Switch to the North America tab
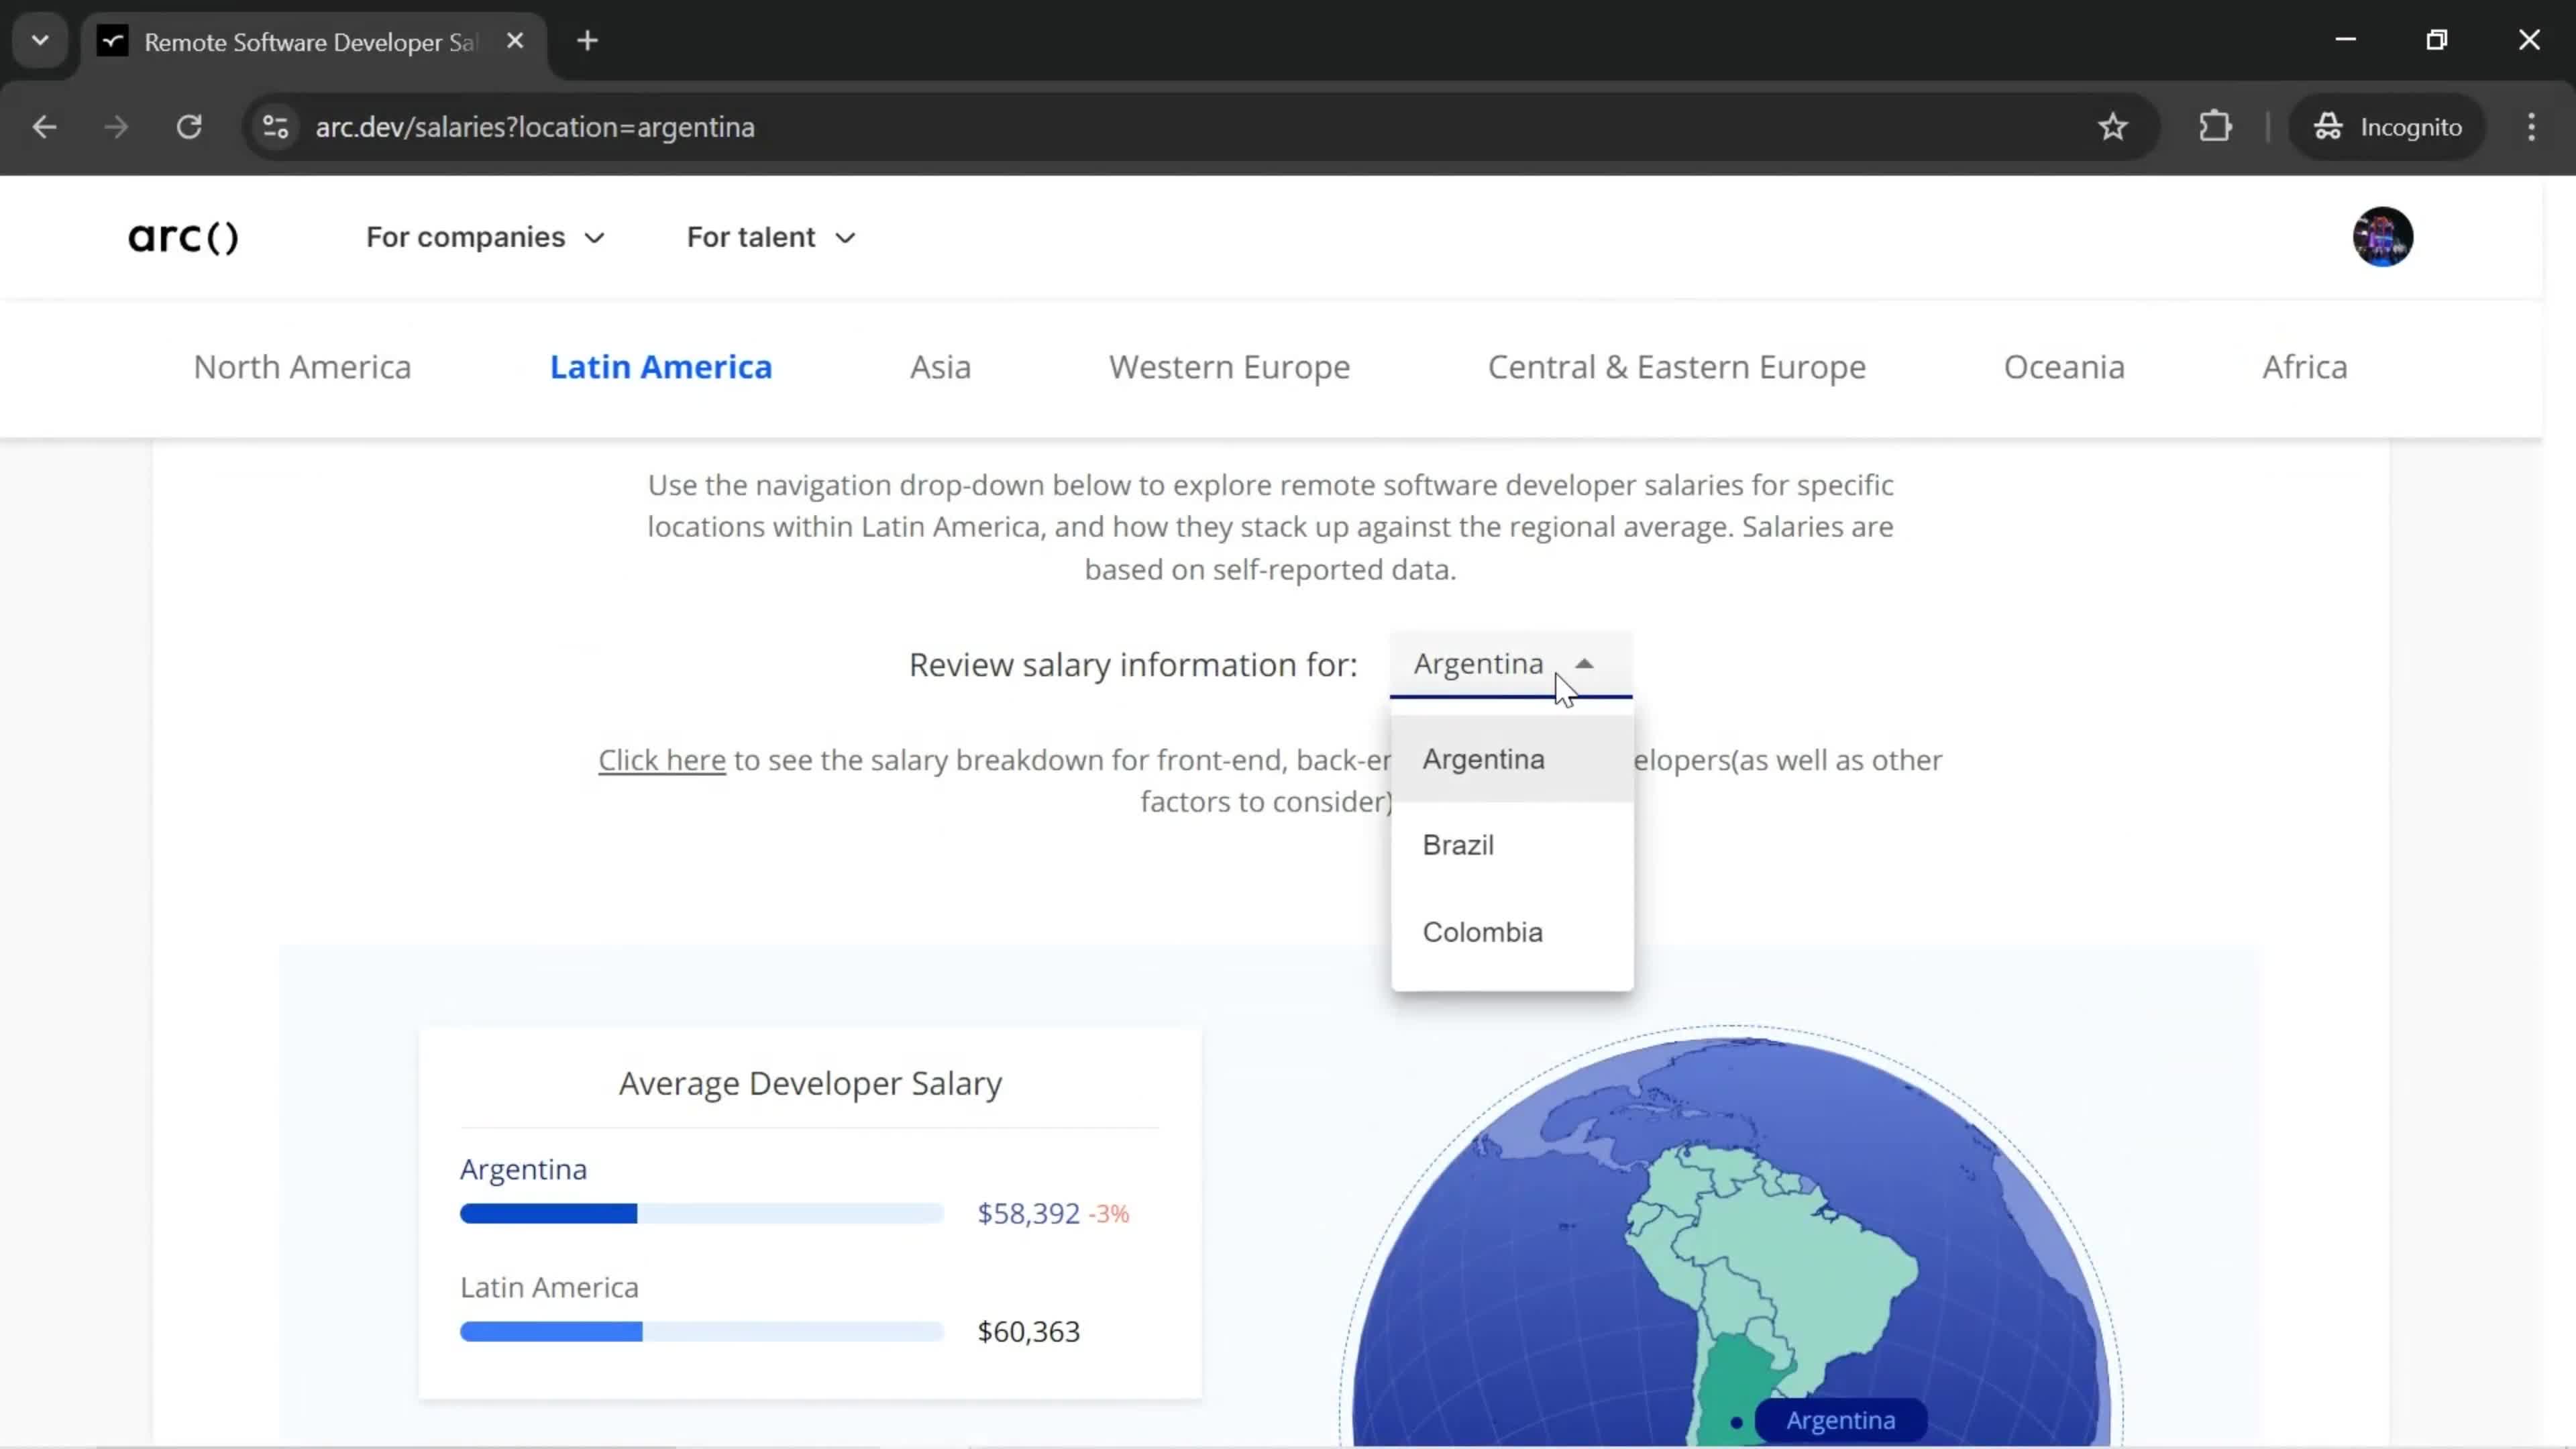The height and width of the screenshot is (1449, 2576). click(301, 366)
